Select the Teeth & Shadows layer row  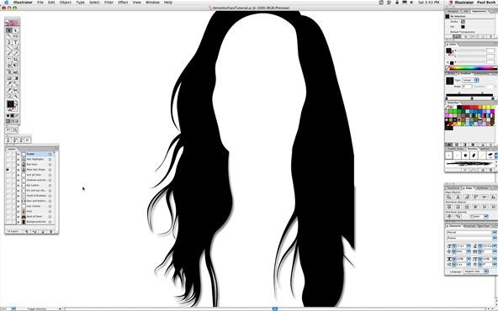[34, 196]
